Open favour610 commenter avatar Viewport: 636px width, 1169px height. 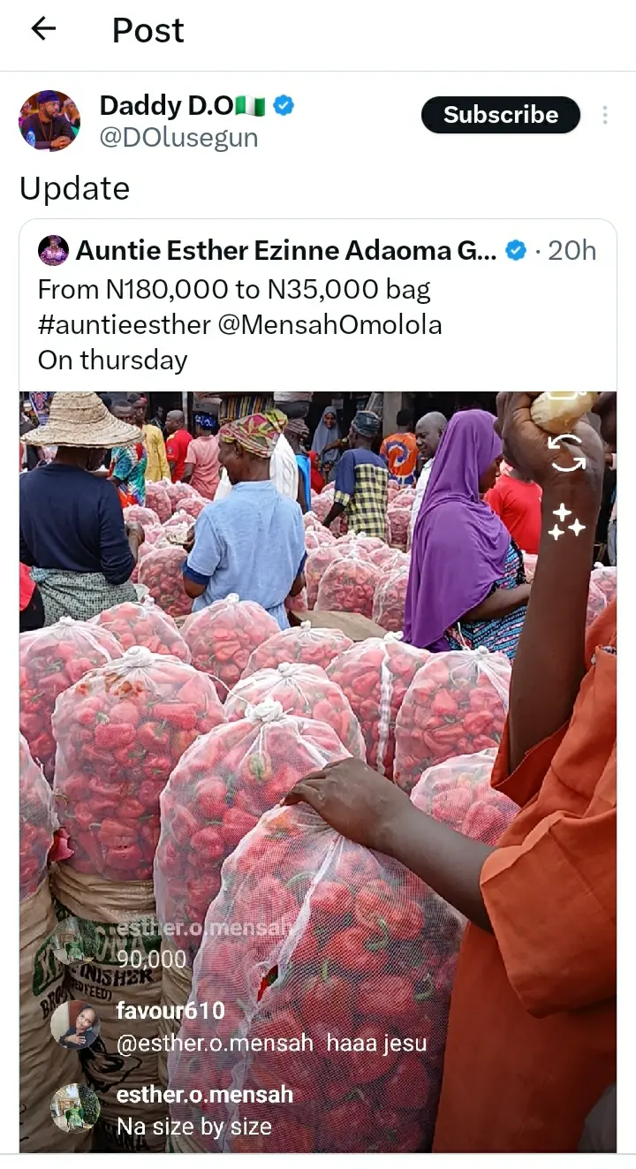[75, 1025]
